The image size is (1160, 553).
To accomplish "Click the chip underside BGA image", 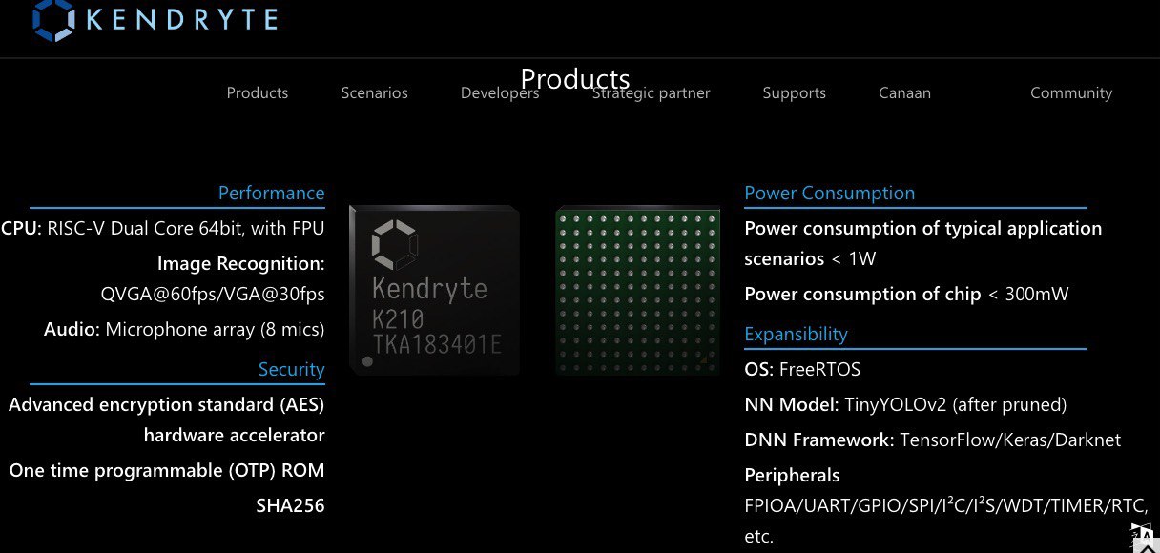I will (x=637, y=290).
